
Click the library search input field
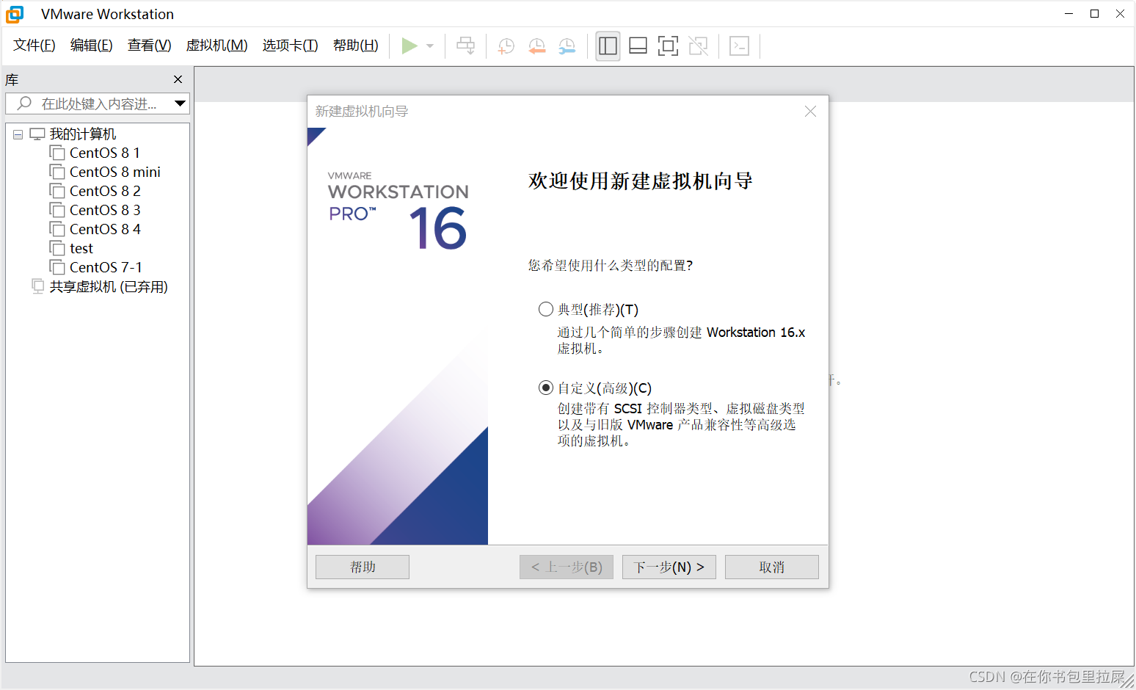(x=98, y=103)
